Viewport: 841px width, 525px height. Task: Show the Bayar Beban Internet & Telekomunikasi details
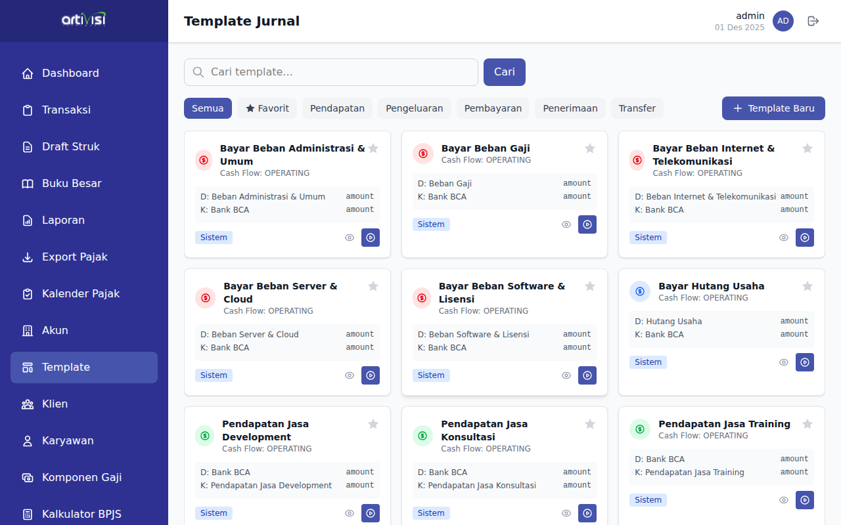coord(784,238)
